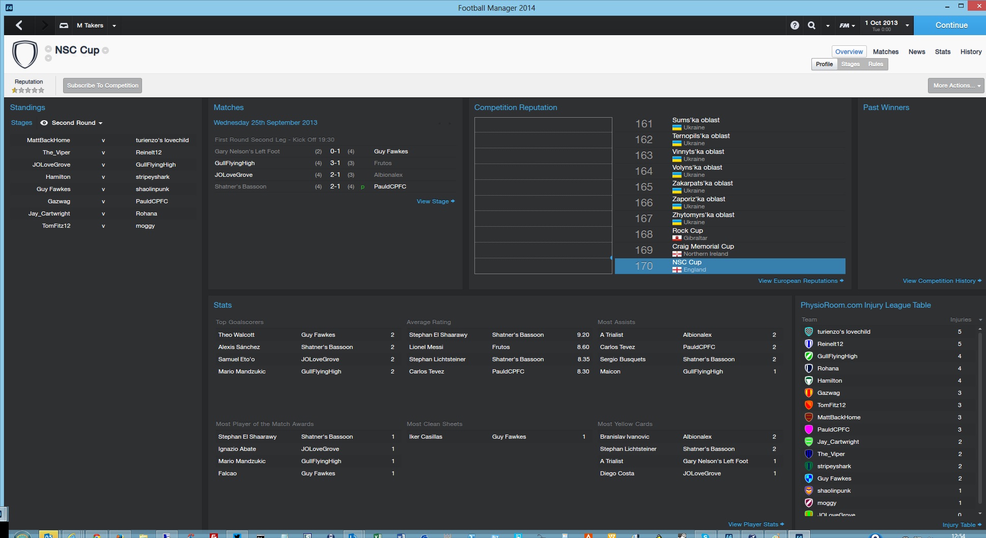Click 'Iker Casillas' clean sheets entry

[426, 437]
